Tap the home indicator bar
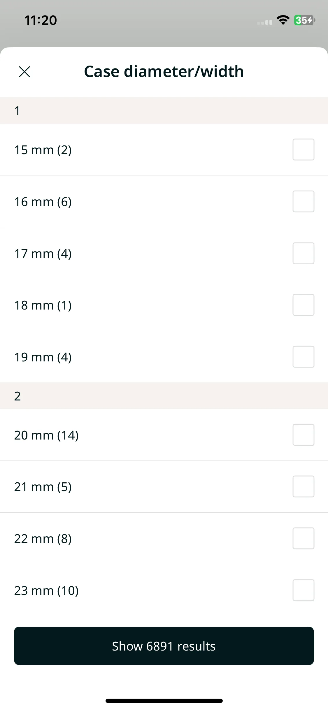 click(x=164, y=701)
